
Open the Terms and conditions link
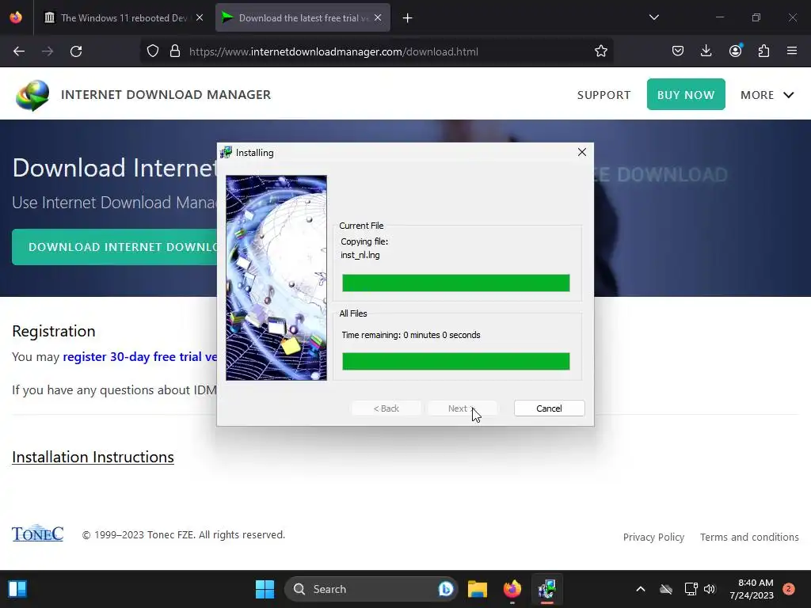coord(749,538)
